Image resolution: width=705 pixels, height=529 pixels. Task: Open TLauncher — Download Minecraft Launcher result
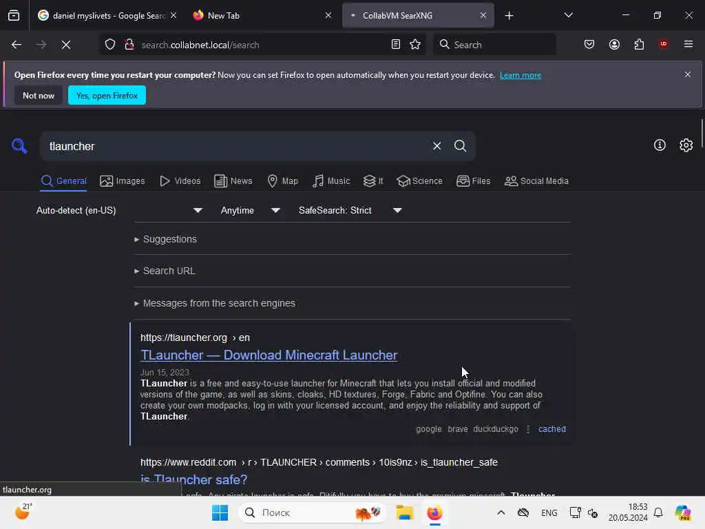[x=269, y=355]
